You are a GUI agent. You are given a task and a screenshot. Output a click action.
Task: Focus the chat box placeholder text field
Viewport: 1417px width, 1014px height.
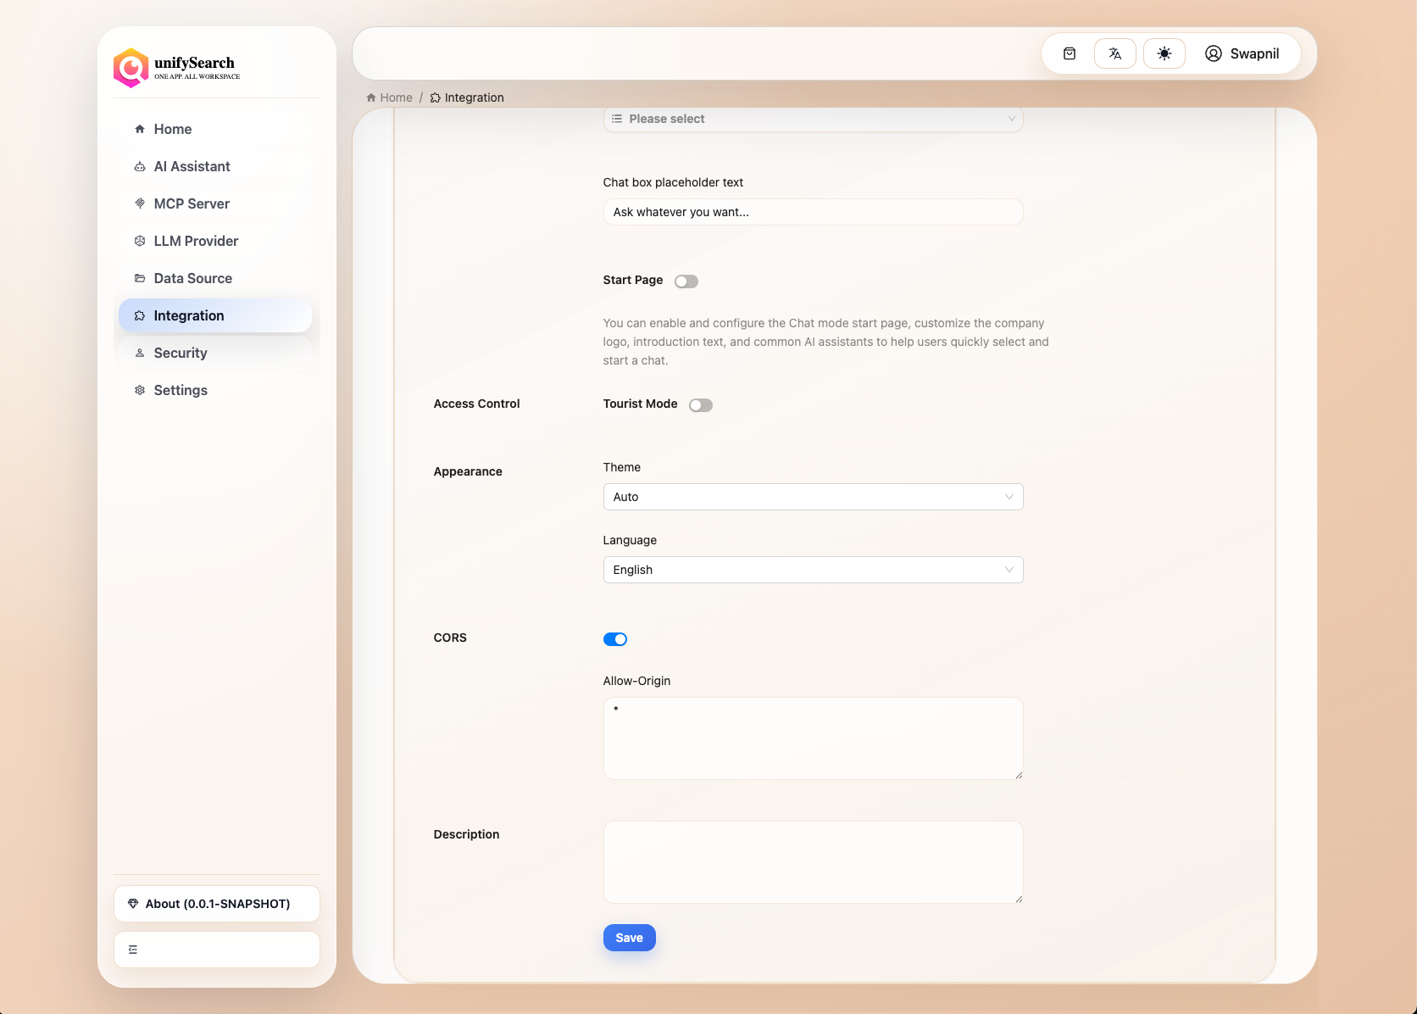pos(813,212)
